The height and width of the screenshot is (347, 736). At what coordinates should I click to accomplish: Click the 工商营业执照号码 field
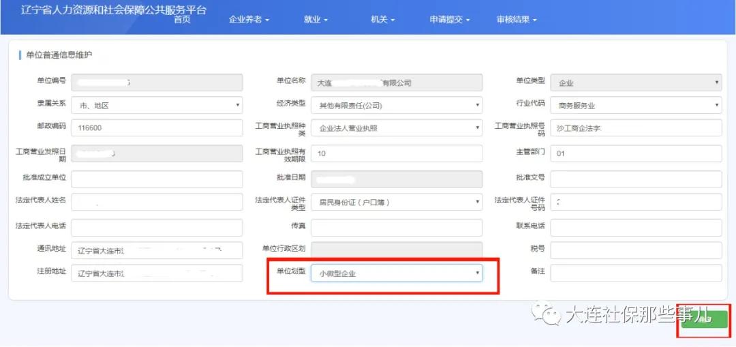(x=636, y=127)
